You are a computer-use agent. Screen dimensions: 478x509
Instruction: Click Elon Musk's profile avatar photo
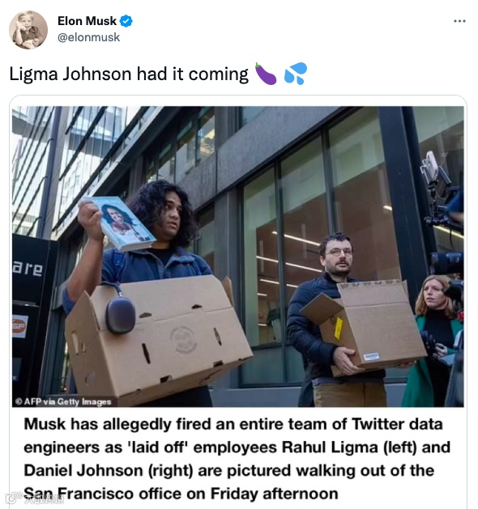click(28, 30)
